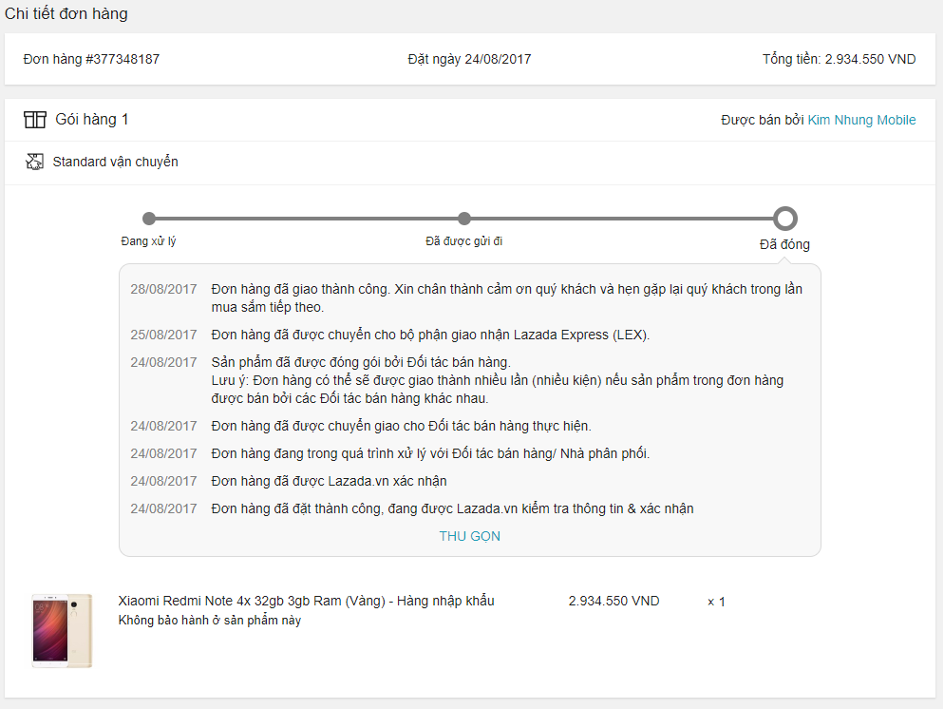944x709 pixels.
Task: Click the product price 2.934.550 VND
Action: tap(614, 601)
